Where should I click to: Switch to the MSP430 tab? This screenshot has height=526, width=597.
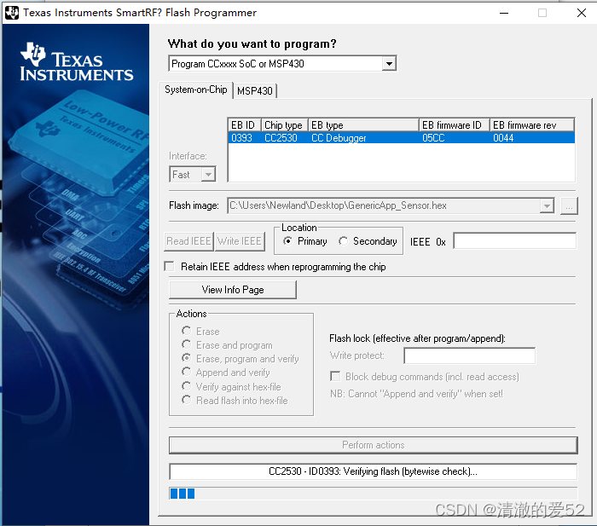(255, 91)
